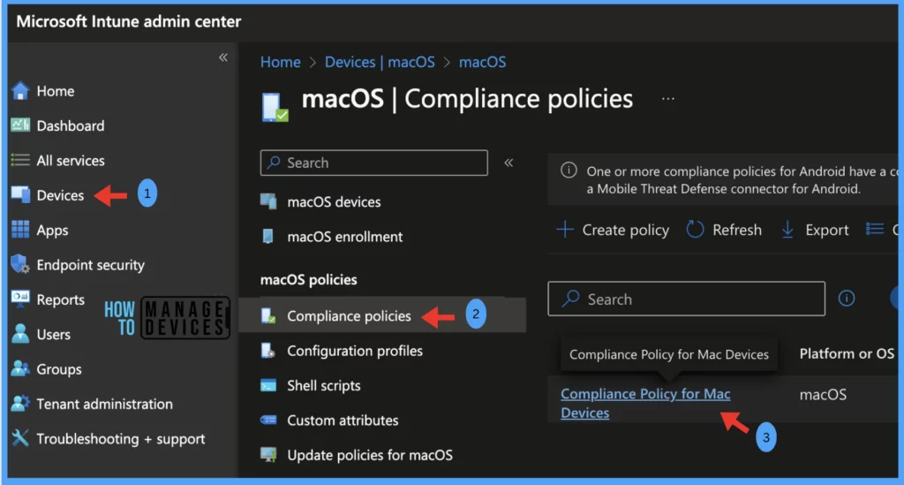Click the Refresh button
The image size is (904, 485).
coord(724,230)
